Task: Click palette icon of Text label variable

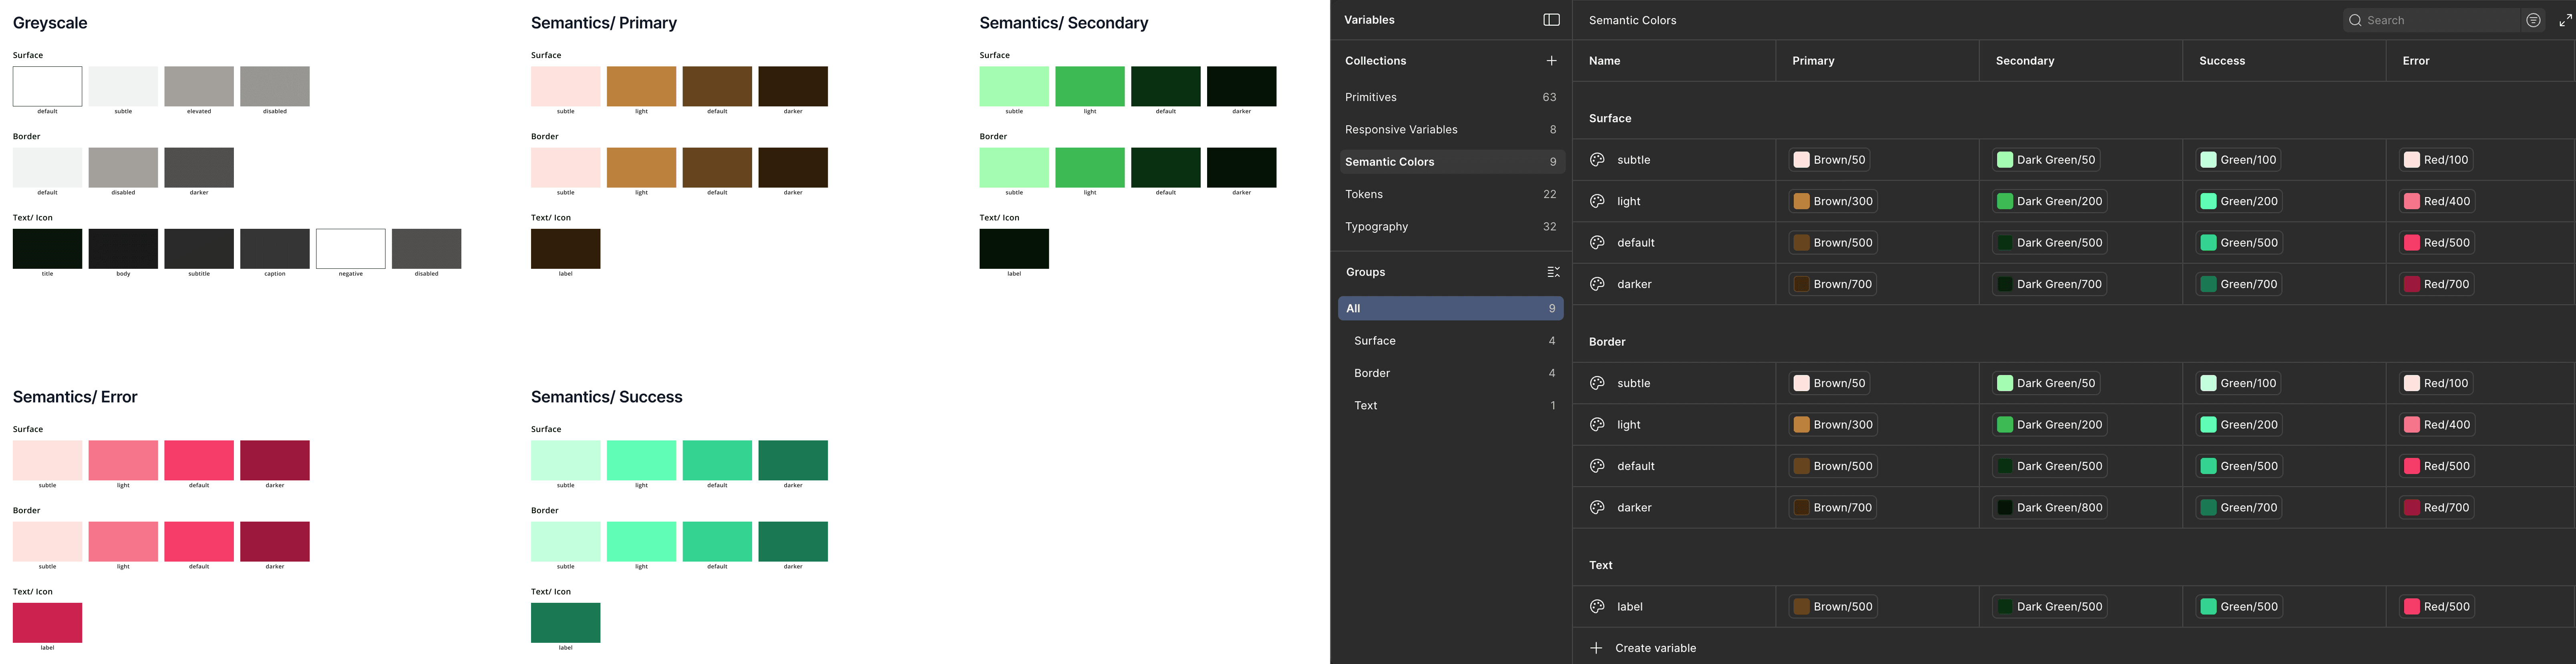Action: coord(1597,606)
